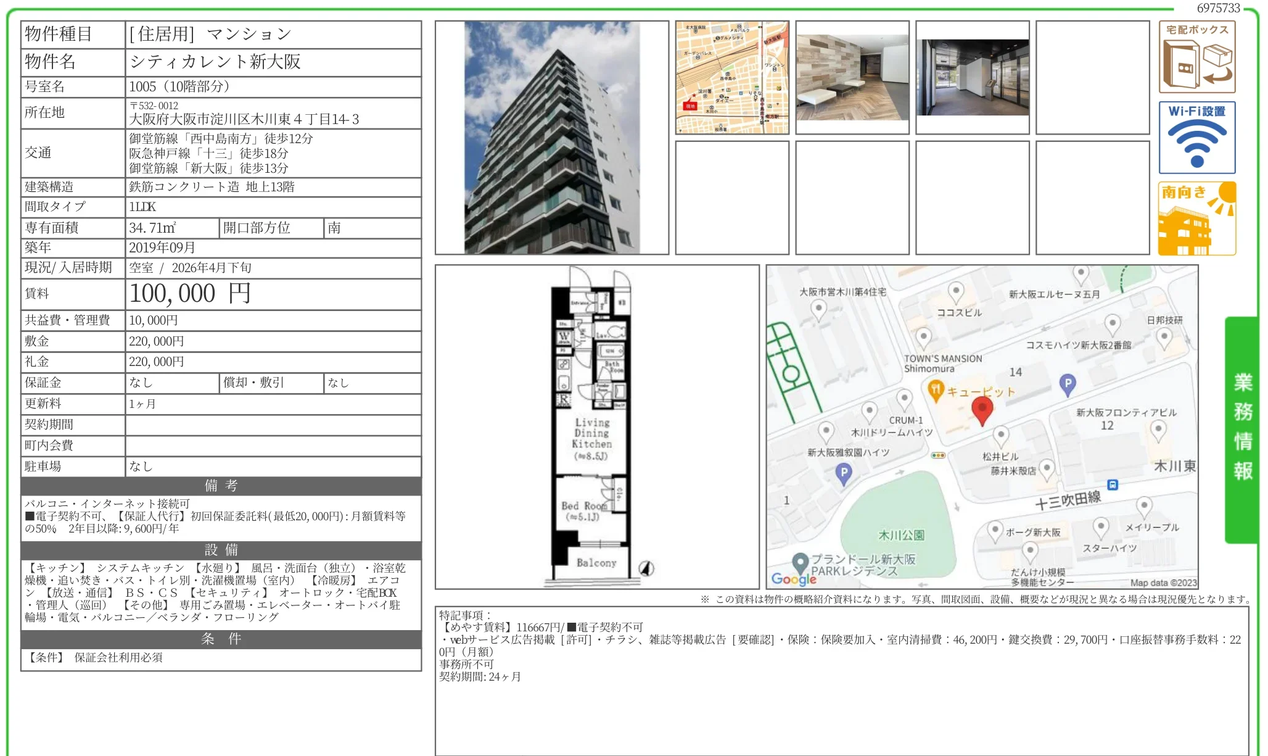Click the blue parking icon near number 14

coord(1068,384)
